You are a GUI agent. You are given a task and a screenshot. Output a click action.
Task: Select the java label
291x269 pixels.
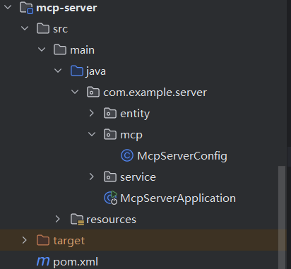pyautogui.click(x=96, y=71)
